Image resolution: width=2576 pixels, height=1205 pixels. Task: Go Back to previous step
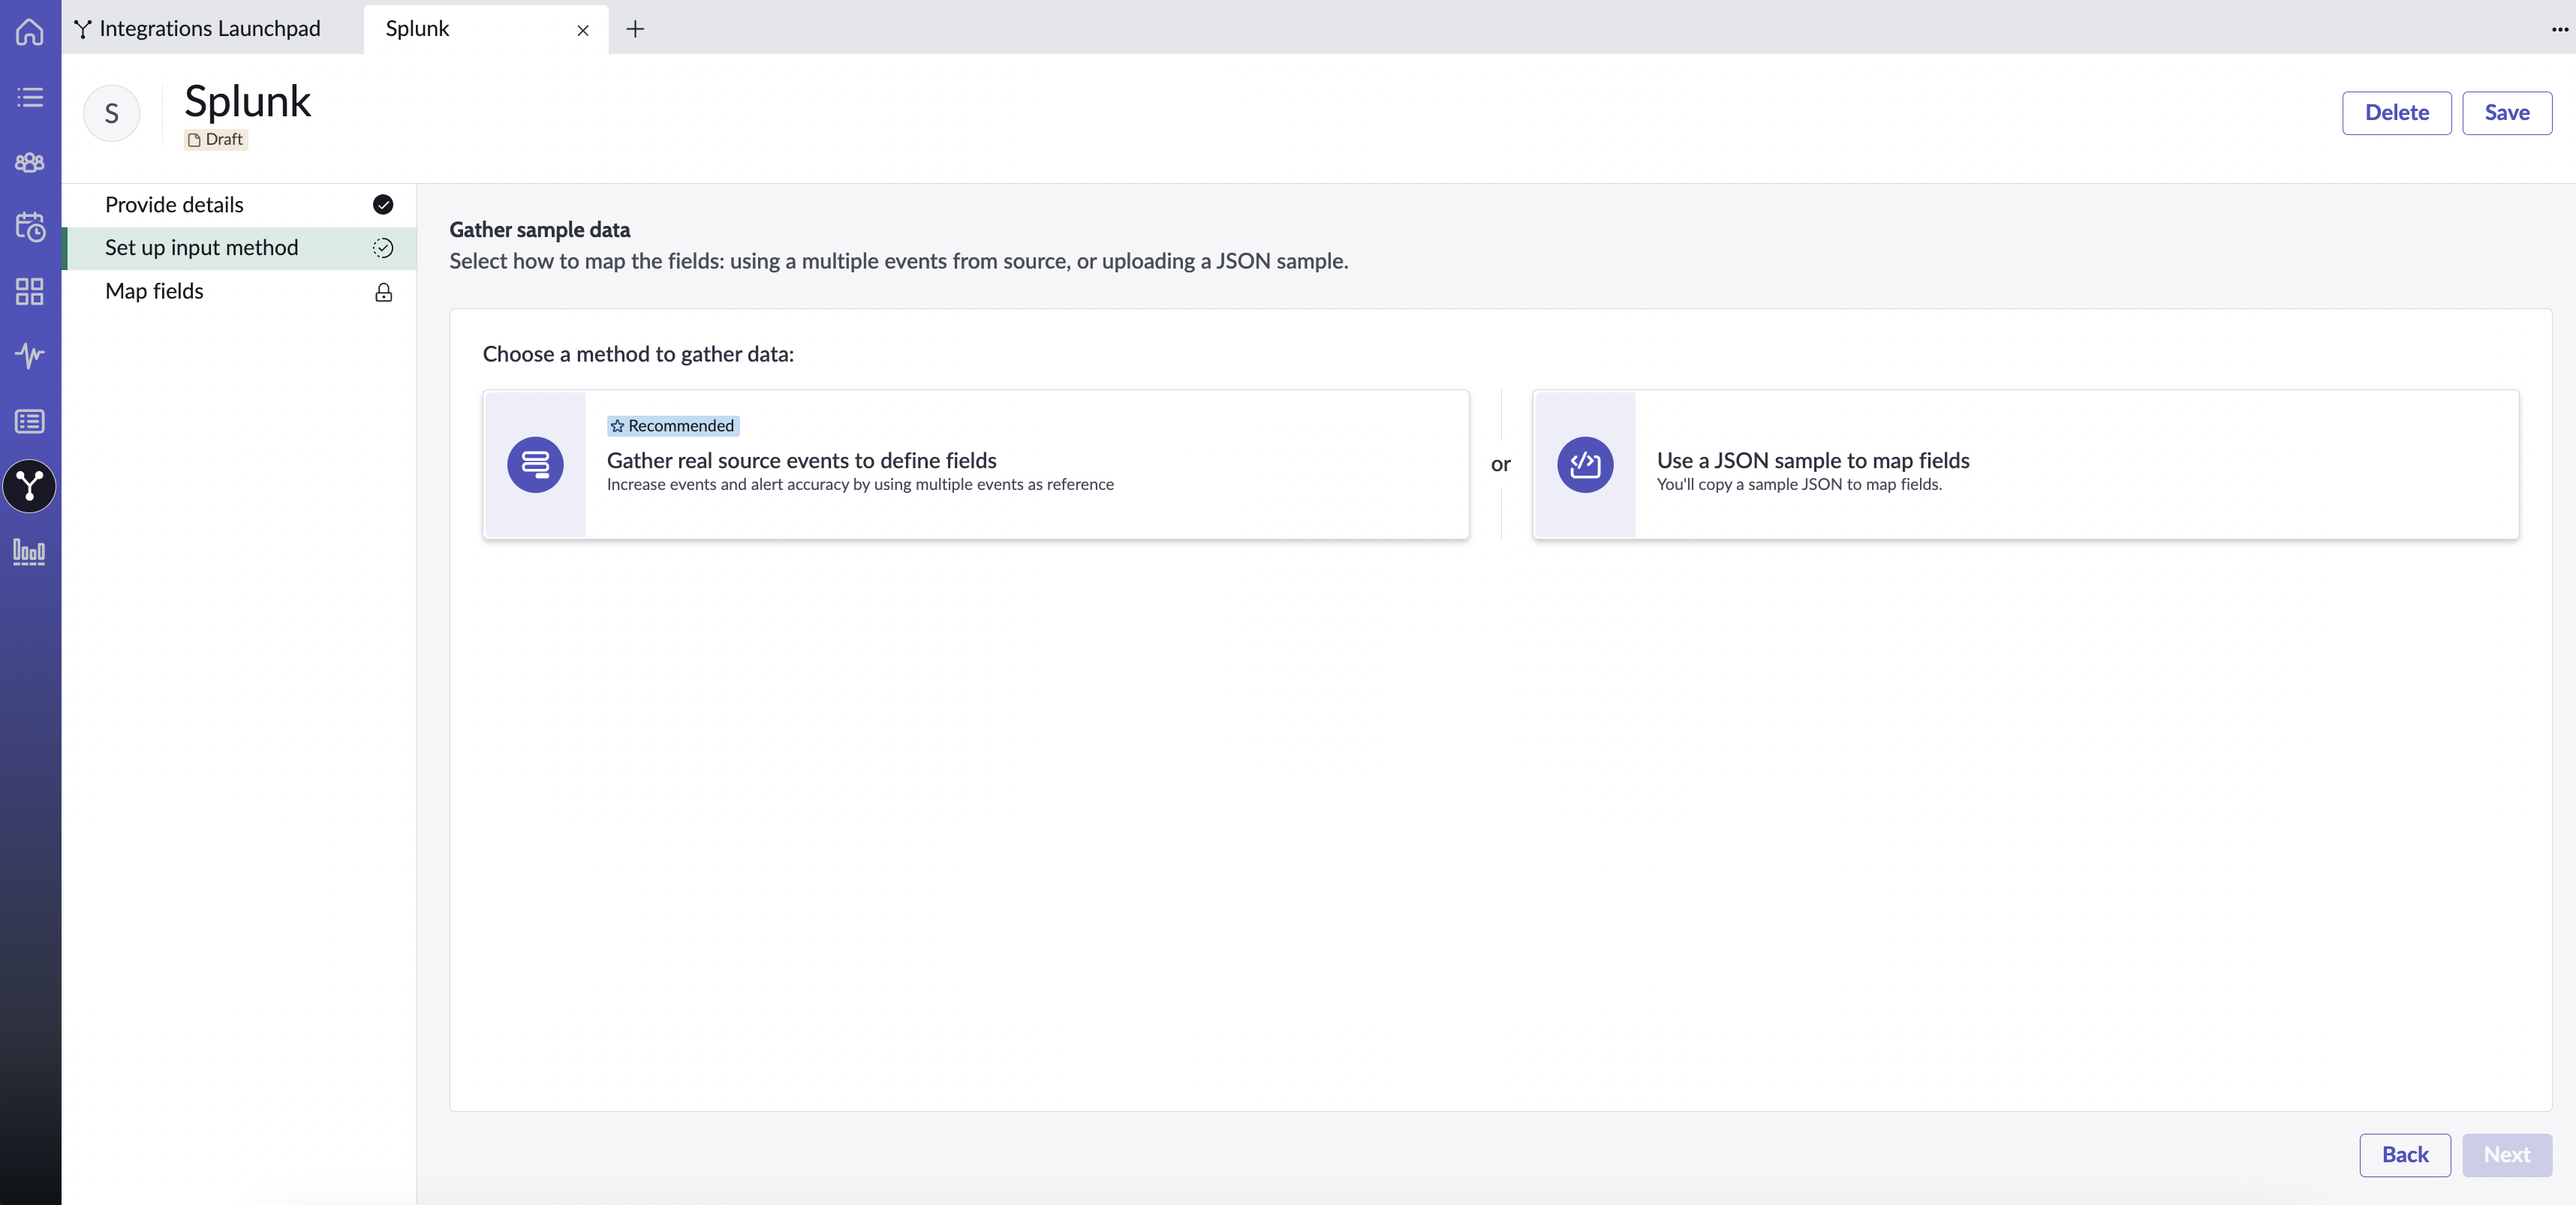click(2404, 1155)
